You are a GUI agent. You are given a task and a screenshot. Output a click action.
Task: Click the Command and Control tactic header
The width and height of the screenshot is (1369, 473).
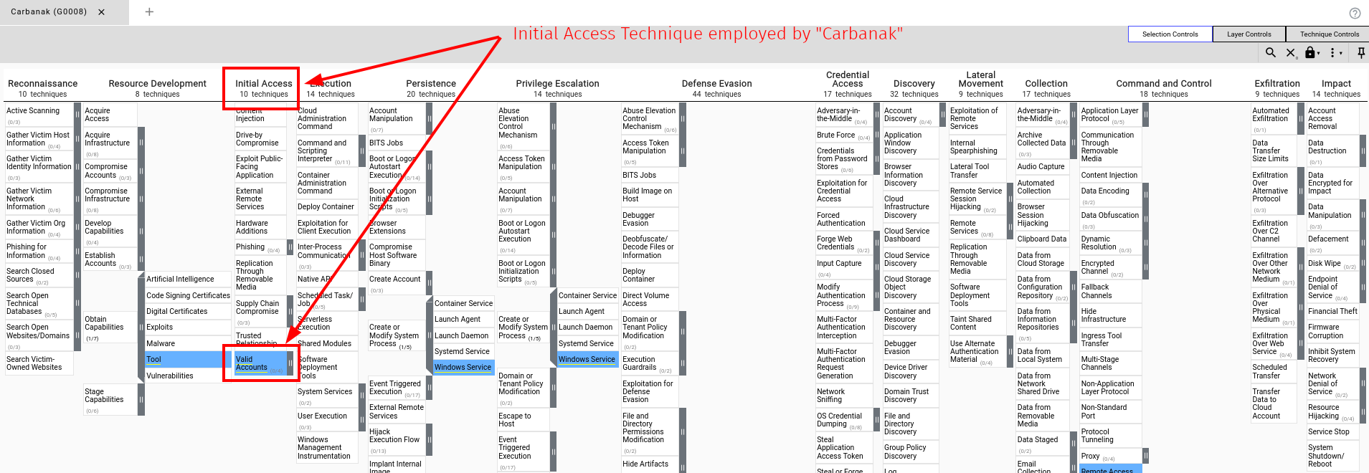(x=1163, y=84)
